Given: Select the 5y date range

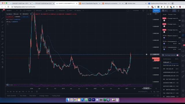Looking at the screenshot, I should click(29, 92).
